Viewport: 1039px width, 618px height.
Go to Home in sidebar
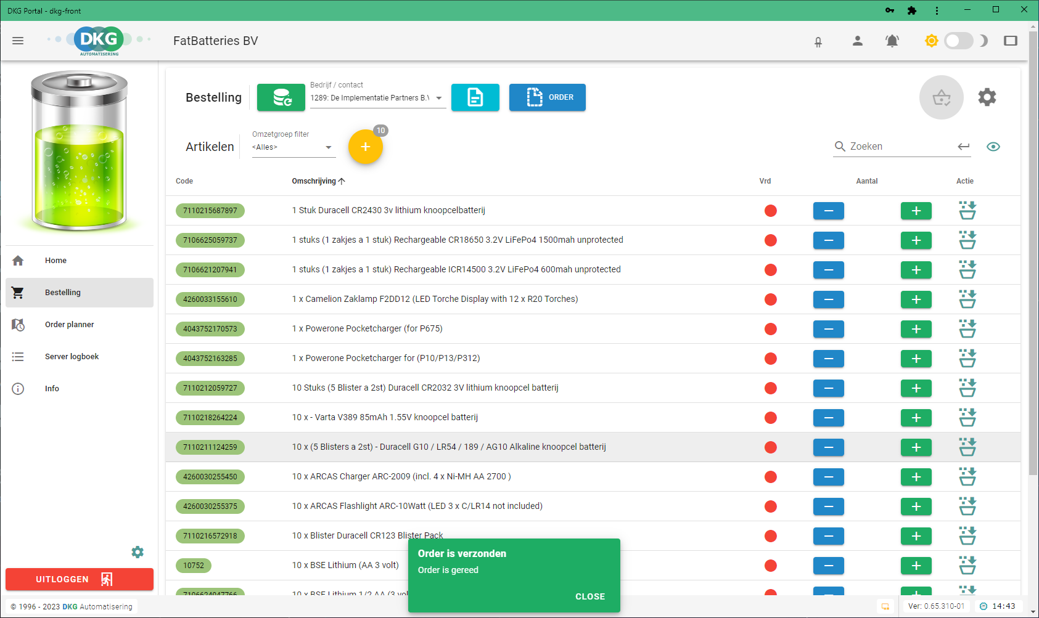[80, 261]
